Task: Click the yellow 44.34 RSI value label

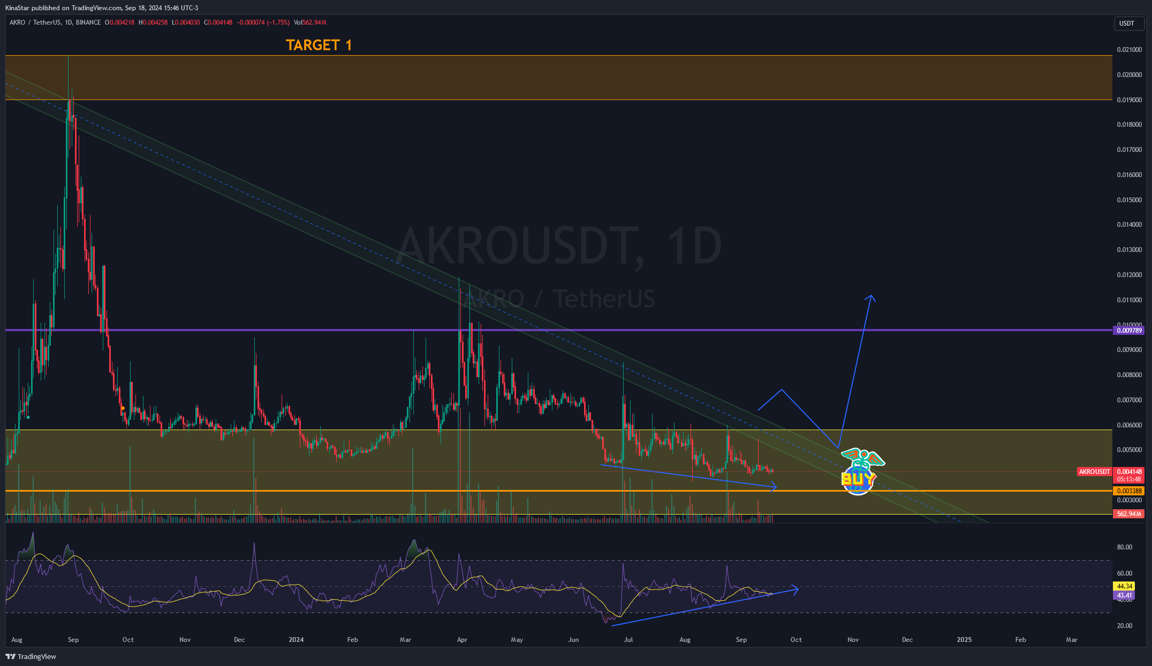Action: point(1124,586)
